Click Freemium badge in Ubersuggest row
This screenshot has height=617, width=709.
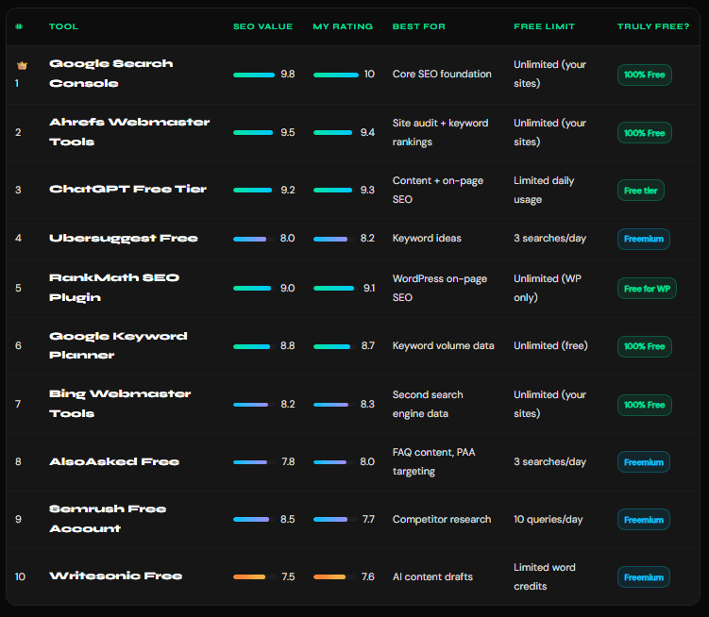pyautogui.click(x=644, y=239)
